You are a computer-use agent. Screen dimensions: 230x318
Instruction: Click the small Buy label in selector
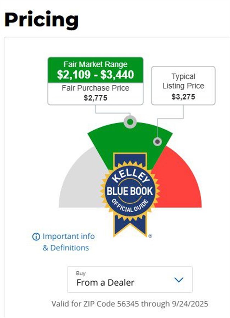coord(81,273)
